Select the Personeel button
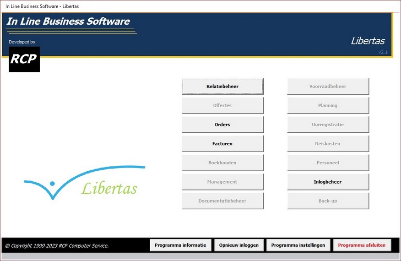This screenshot has height=261, width=401. 328,163
